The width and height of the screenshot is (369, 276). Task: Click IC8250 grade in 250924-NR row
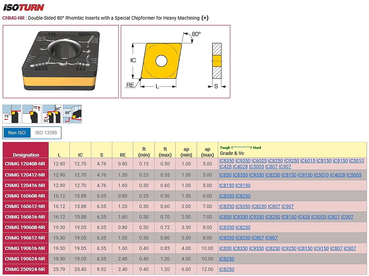pos(227,269)
